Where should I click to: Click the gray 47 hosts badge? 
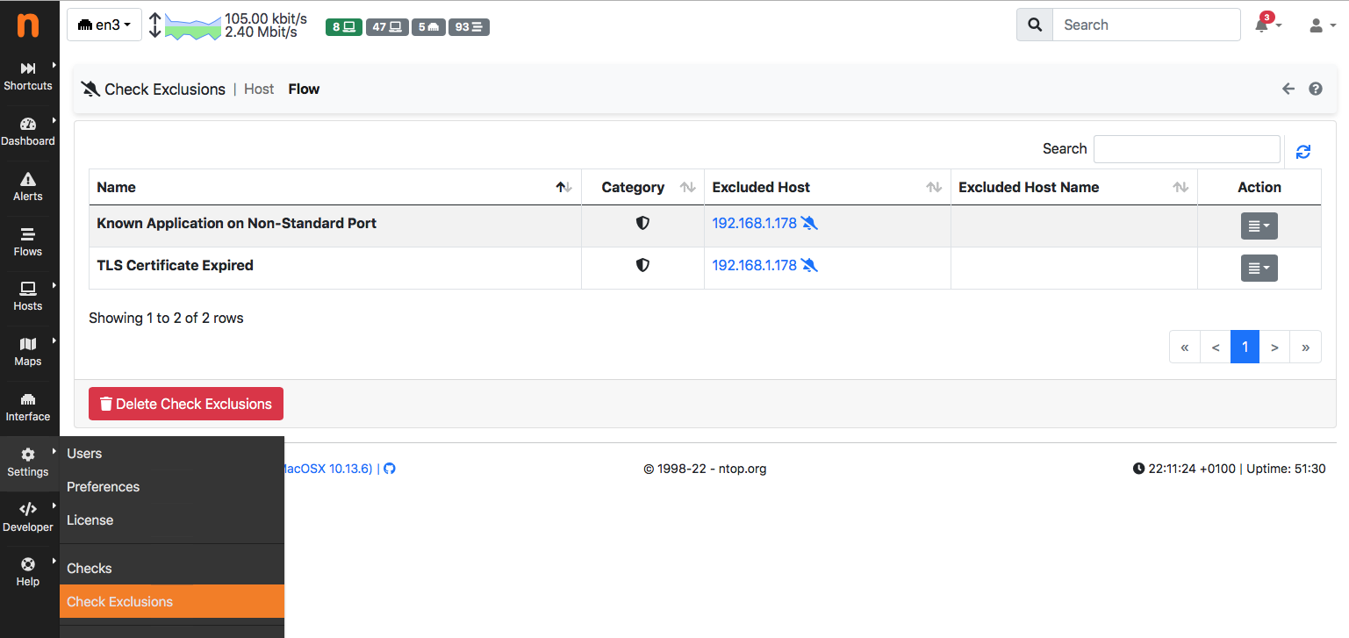(387, 27)
